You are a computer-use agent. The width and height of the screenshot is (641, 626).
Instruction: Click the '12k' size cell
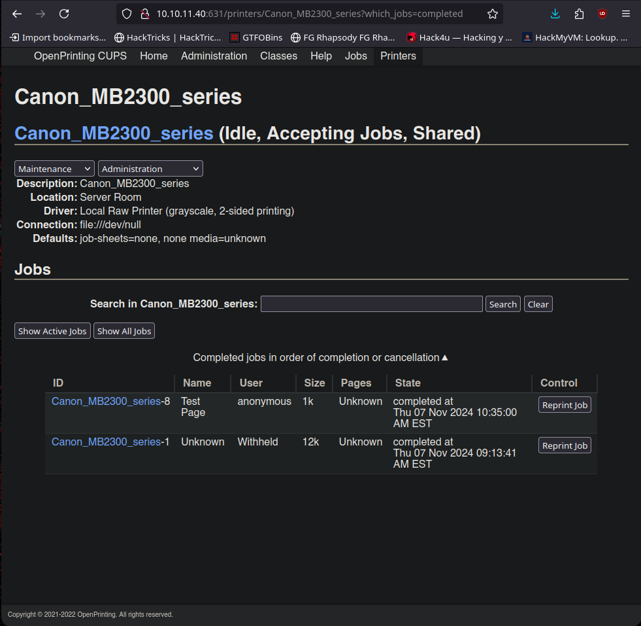coord(310,442)
